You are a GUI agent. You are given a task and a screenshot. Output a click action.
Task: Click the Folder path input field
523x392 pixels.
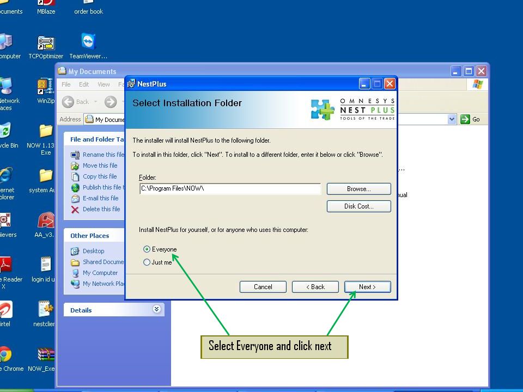(x=230, y=188)
